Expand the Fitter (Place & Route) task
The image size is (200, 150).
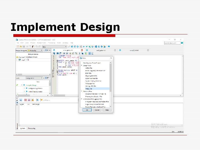pyautogui.click(x=24, y=91)
